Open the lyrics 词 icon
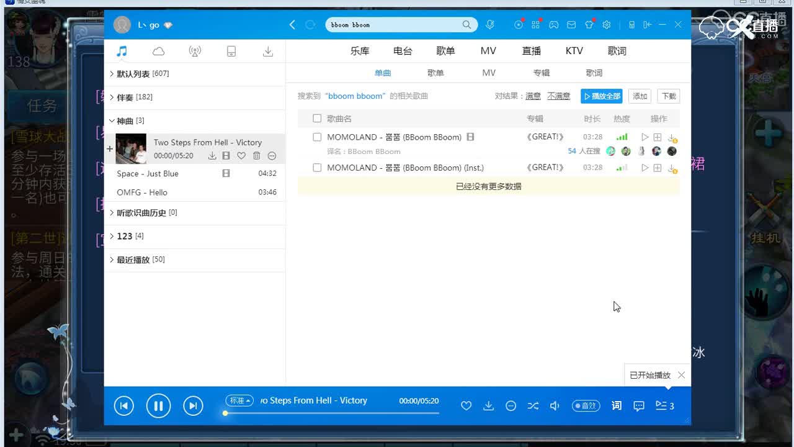The image size is (794, 447). (x=616, y=406)
